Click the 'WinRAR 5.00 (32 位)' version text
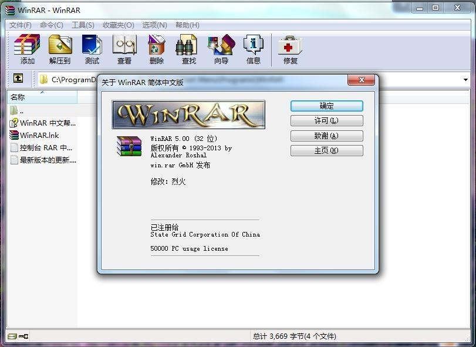476x347 pixels. [184, 139]
